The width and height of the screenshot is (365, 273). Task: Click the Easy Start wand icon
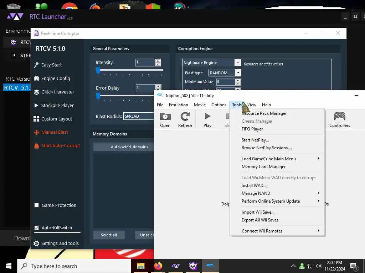(36, 65)
